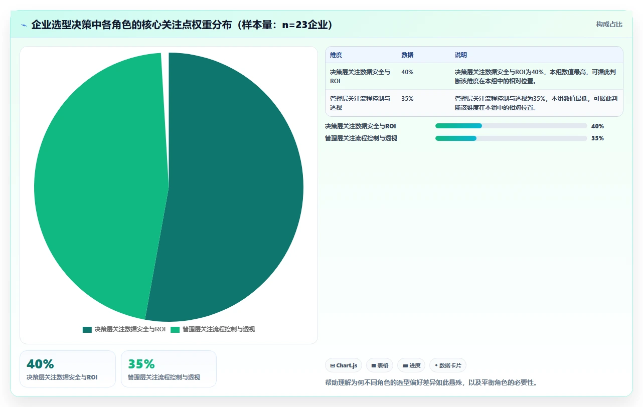Viewport: 643px width, 407px height.
Task: Toggle the 决策层关注数据安全与ROI legend swatch
Action: (x=87, y=329)
